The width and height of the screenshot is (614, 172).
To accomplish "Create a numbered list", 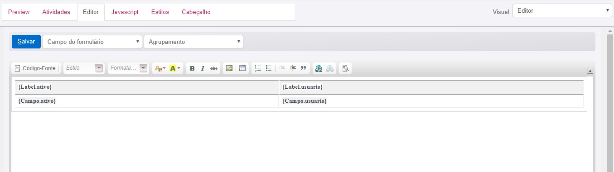I will pyautogui.click(x=258, y=68).
